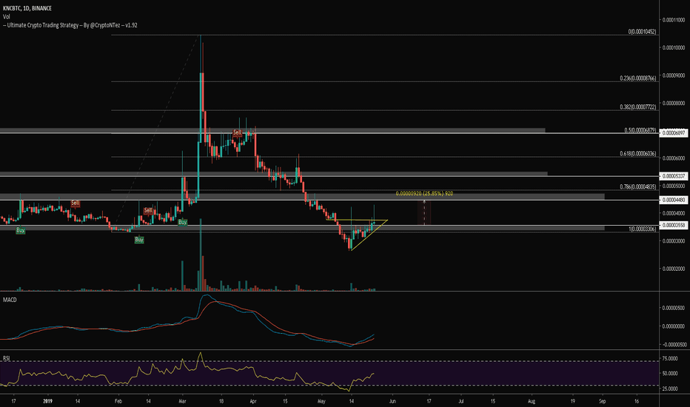
Task: Click the MACD 0.00000500 axis value
Action: click(674, 308)
